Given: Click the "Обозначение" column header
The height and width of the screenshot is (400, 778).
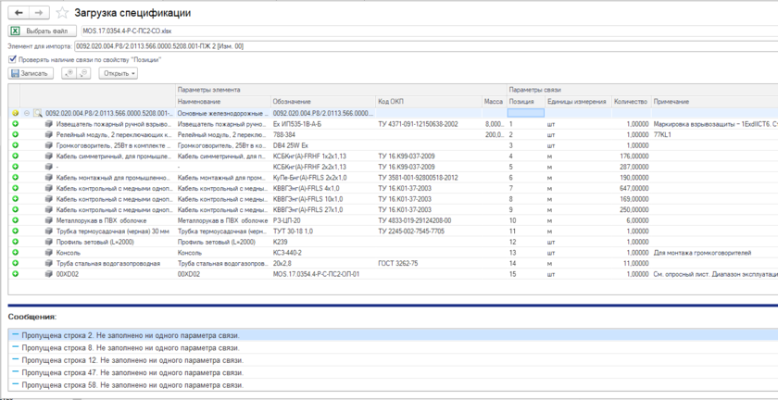Looking at the screenshot, I should coord(292,100).
